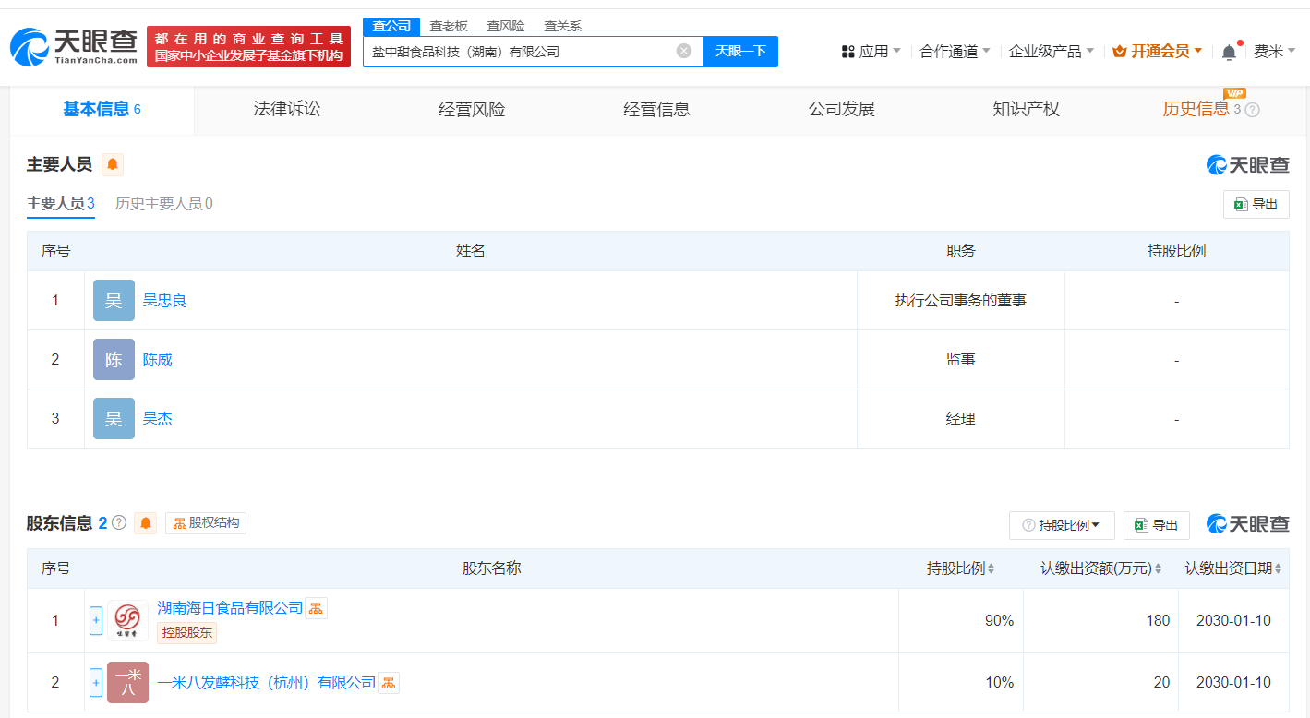
Task: Select the 查公司 search tab
Action: pyautogui.click(x=391, y=26)
